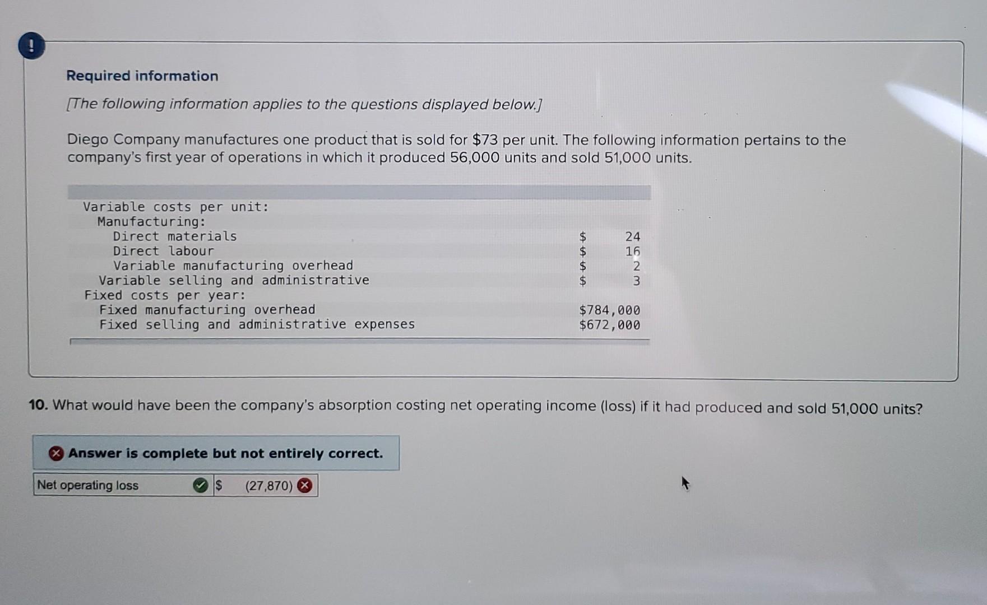Expand the Fixed costs per year section
The image size is (987, 605).
tap(164, 295)
